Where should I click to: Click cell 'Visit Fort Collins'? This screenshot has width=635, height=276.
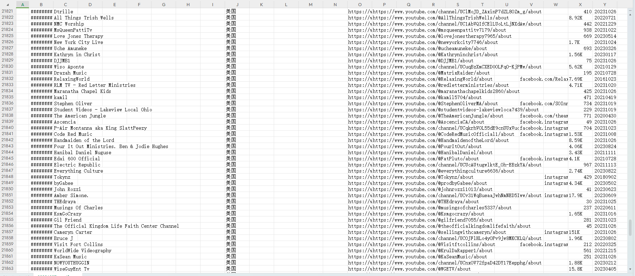point(78,244)
